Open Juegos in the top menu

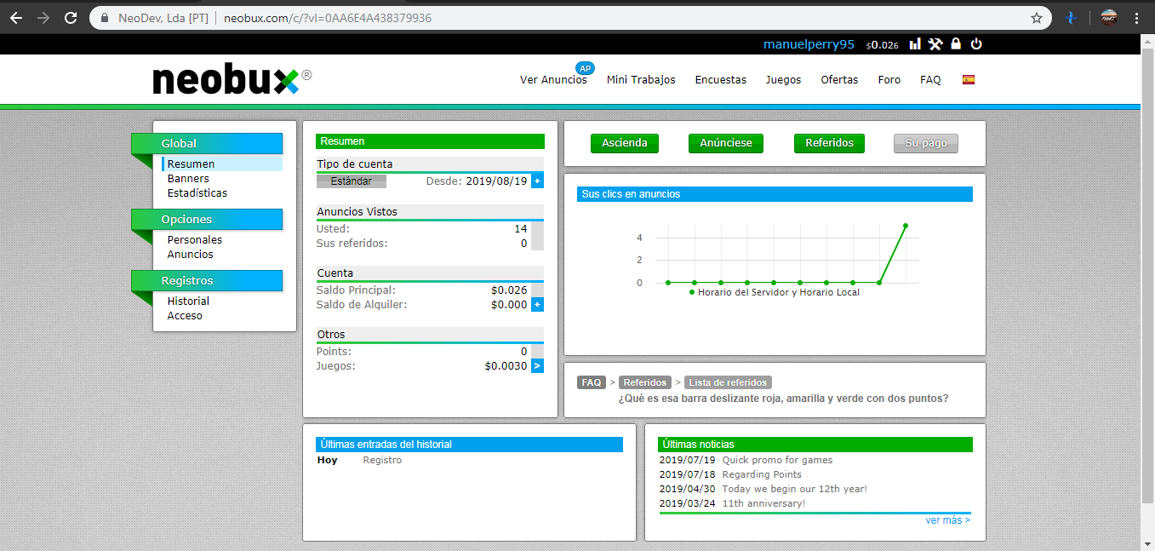[783, 80]
